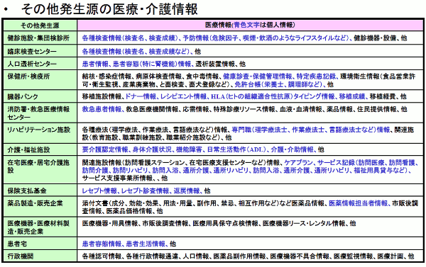Click the blue text ドナー情報
426x267 pixels.
[141, 96]
